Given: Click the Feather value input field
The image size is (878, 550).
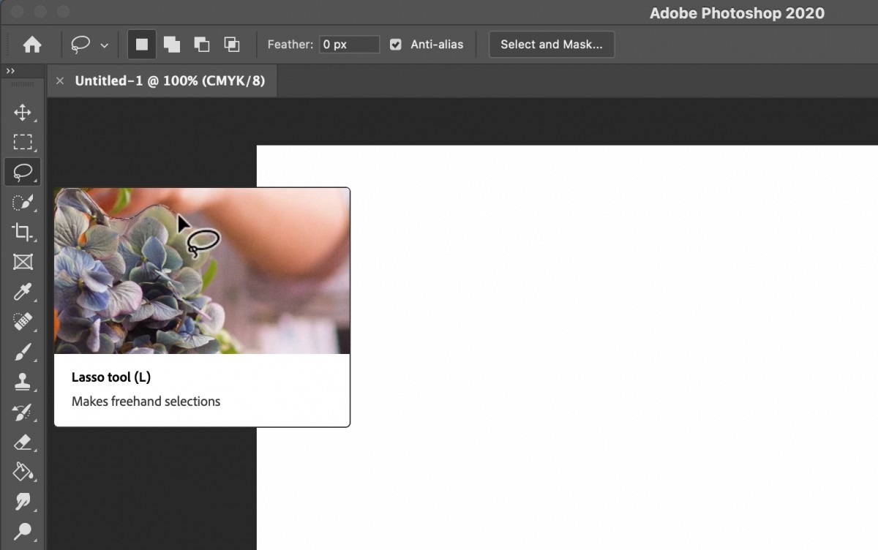Looking at the screenshot, I should (x=350, y=45).
